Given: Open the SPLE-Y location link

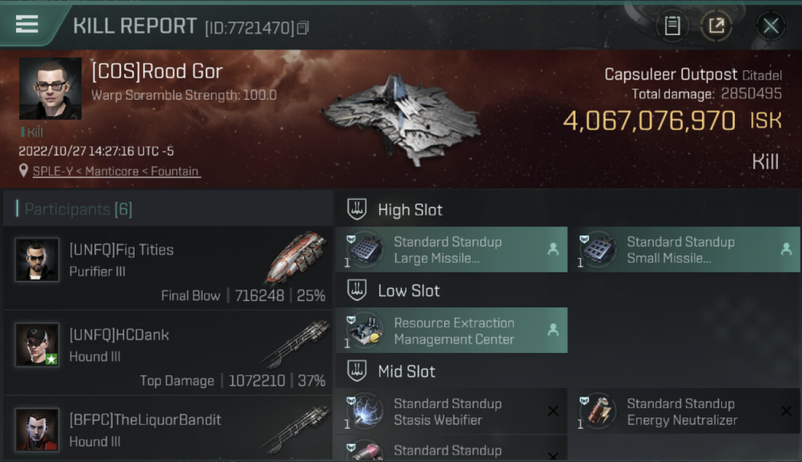Looking at the screenshot, I should 117,171.
